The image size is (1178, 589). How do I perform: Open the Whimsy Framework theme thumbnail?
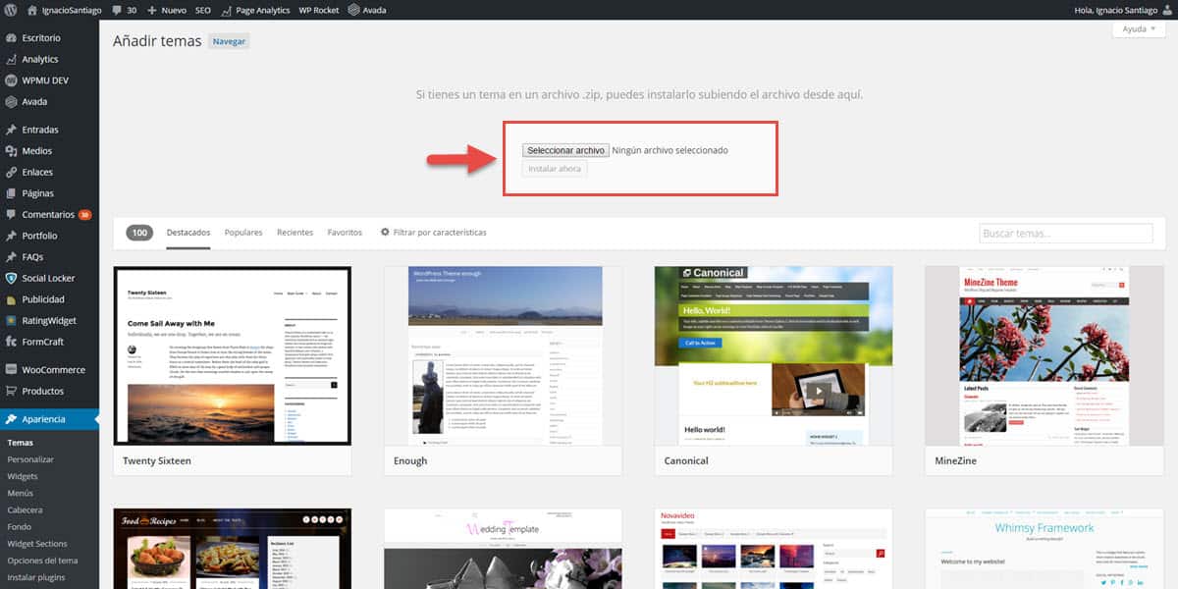[x=1044, y=549]
